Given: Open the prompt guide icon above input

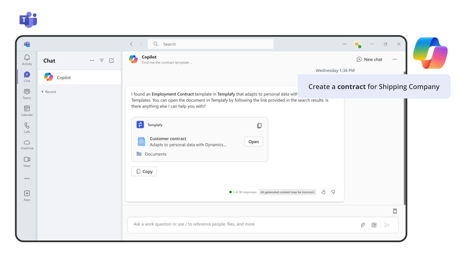Looking at the screenshot, I should click(395, 211).
